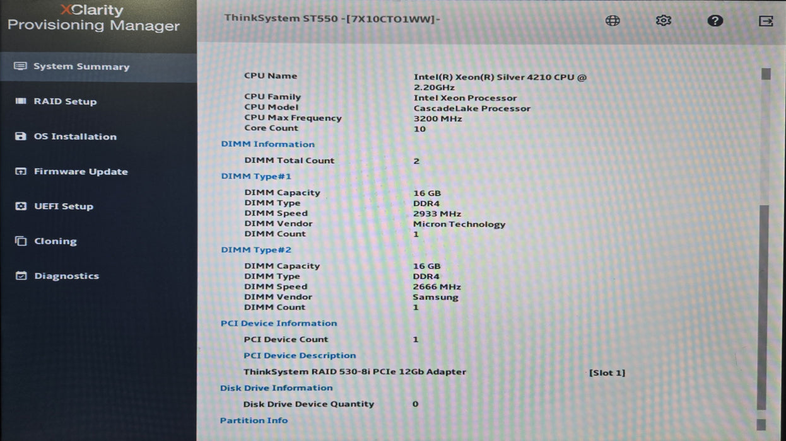Click the PCI Device Information heading
786x441 pixels.
coord(279,323)
